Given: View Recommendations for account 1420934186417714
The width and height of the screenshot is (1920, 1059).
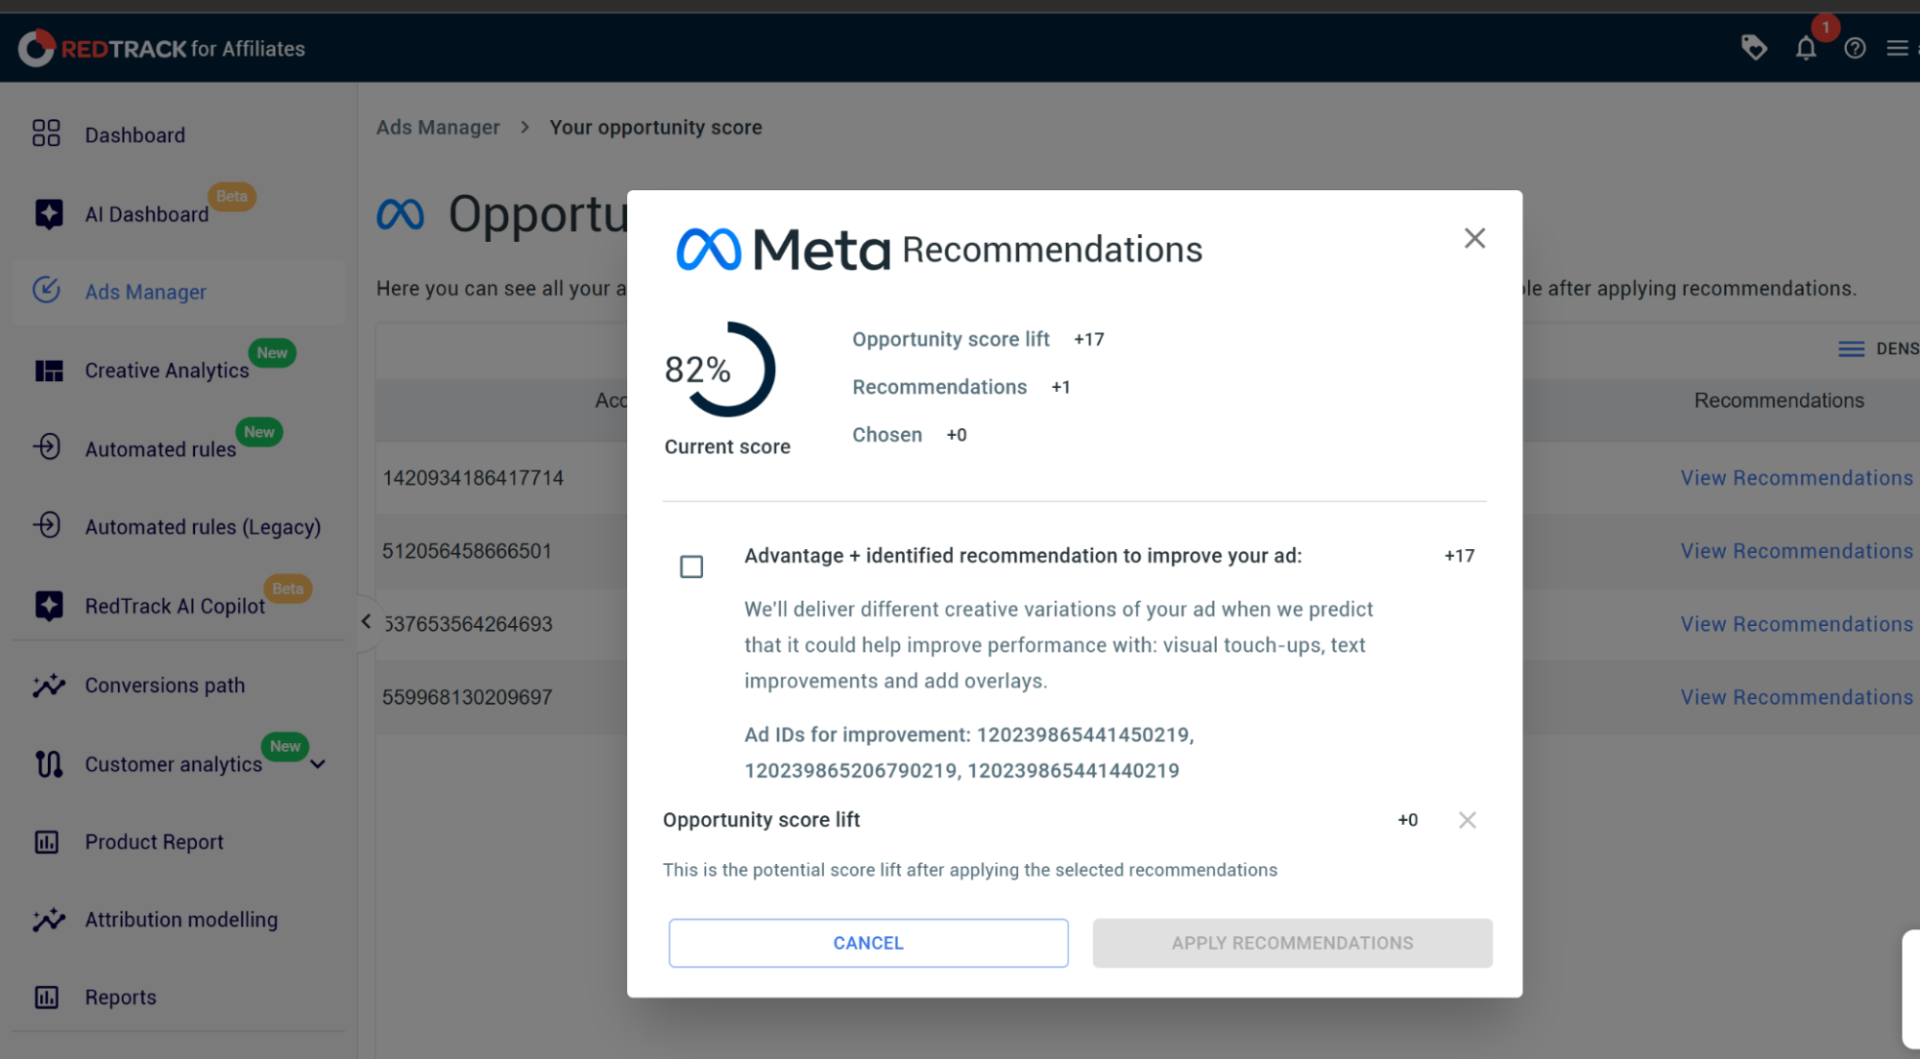Looking at the screenshot, I should point(1796,477).
